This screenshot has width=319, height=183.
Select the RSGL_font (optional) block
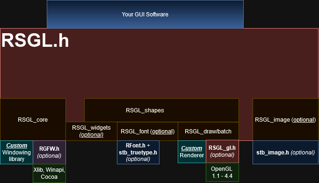[x=147, y=132]
